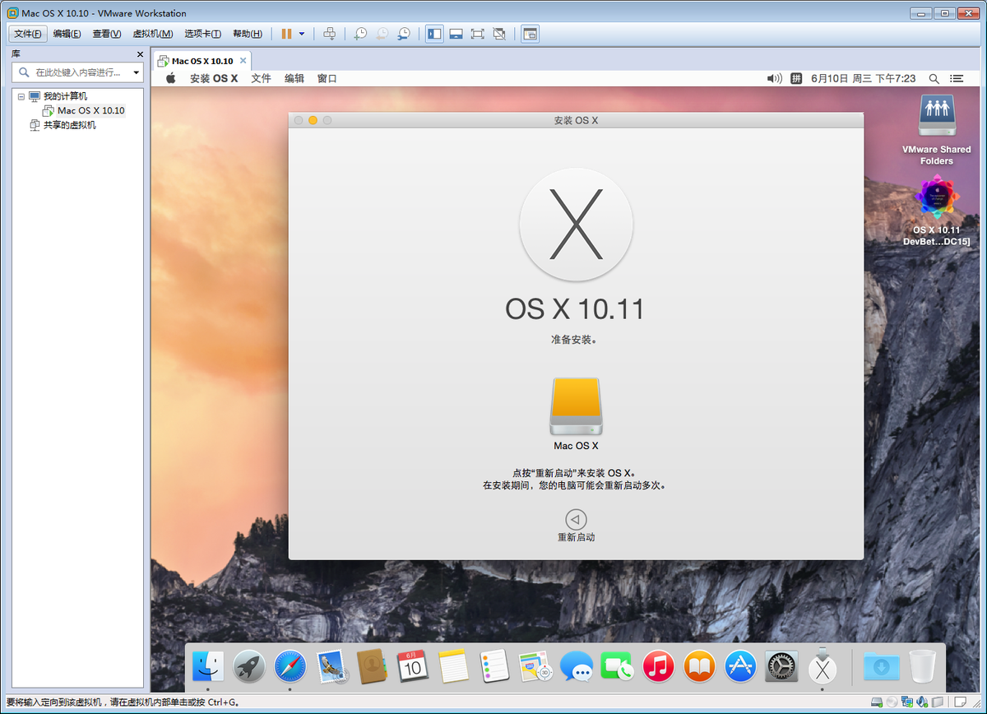Viewport: 987px width, 714px height.
Task: Collapse the 我的计算机 tree node
Action: (x=21, y=96)
